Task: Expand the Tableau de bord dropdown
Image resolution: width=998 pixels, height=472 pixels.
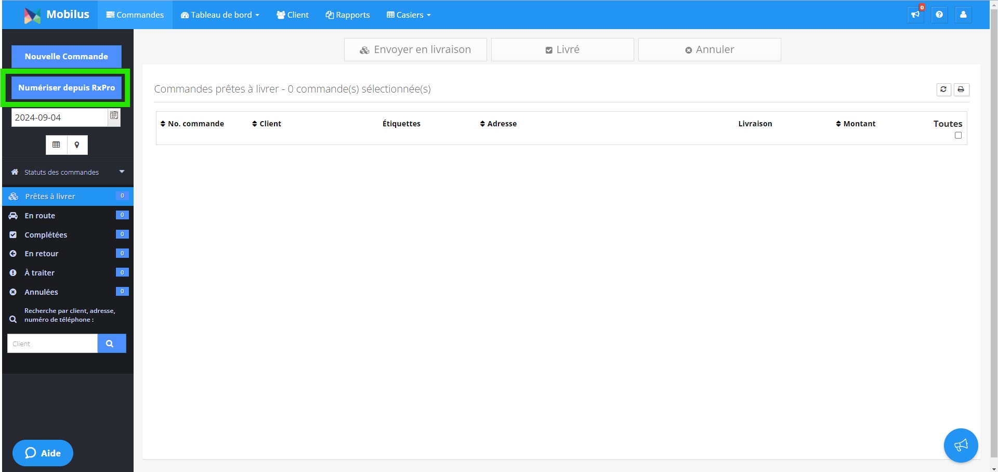Action: pos(220,15)
